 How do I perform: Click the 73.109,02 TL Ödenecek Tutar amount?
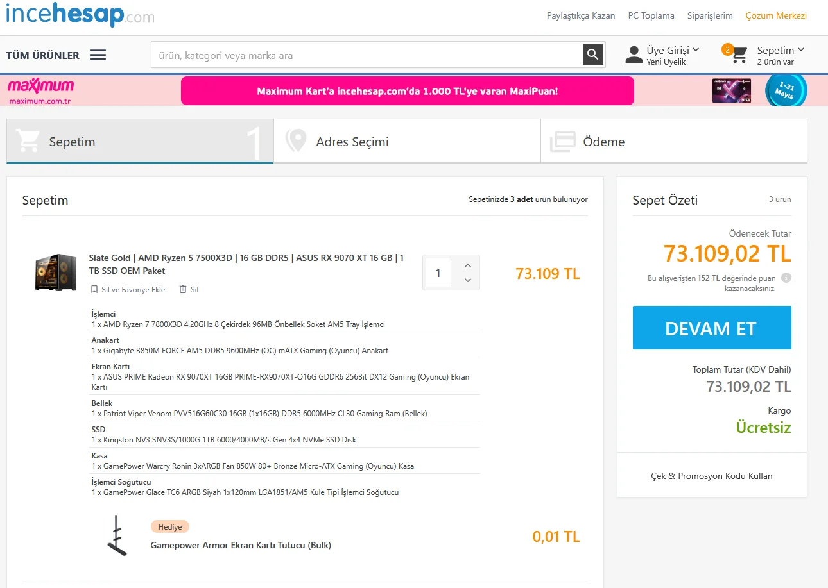tap(727, 254)
